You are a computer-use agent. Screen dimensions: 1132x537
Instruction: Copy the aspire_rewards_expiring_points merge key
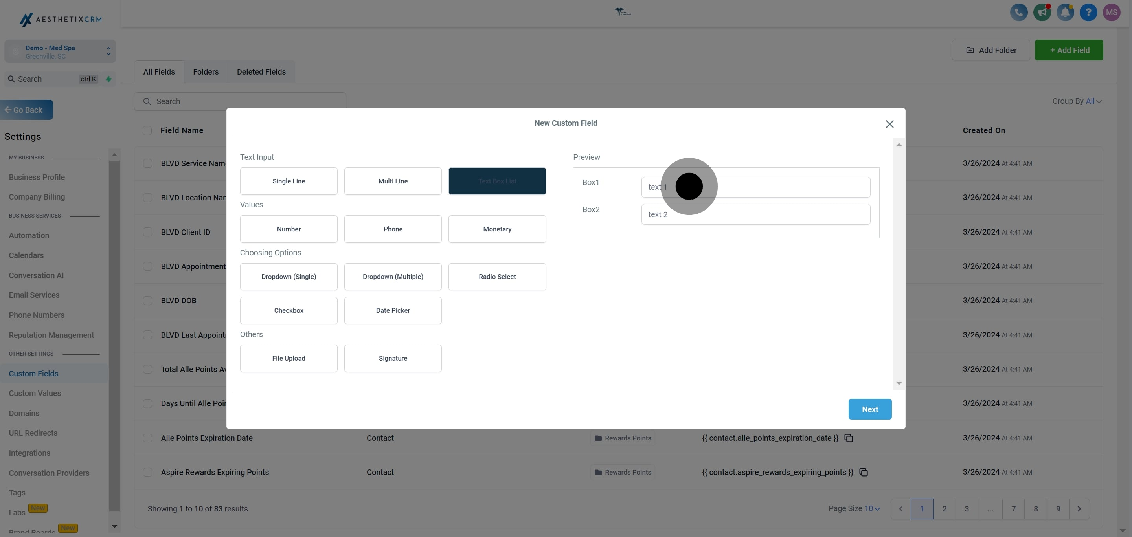point(864,473)
